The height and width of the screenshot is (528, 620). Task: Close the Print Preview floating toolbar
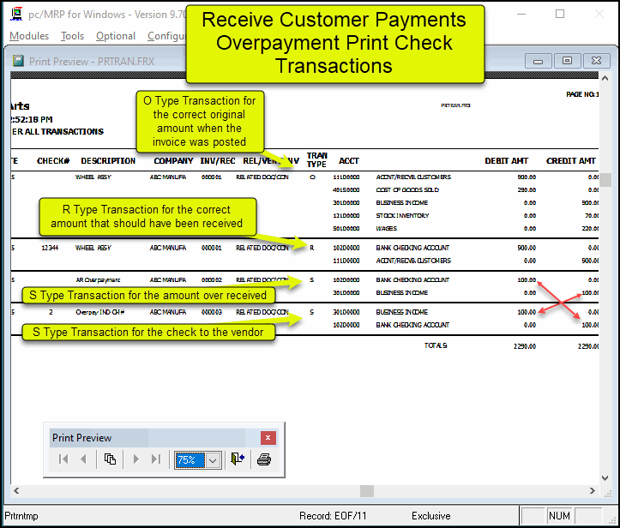point(268,438)
